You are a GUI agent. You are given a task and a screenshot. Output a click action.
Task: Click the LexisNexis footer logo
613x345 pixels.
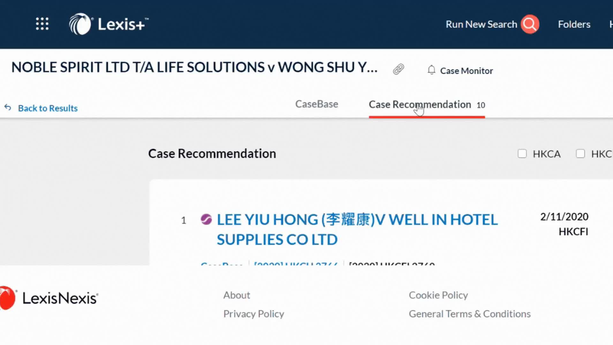coord(49,298)
